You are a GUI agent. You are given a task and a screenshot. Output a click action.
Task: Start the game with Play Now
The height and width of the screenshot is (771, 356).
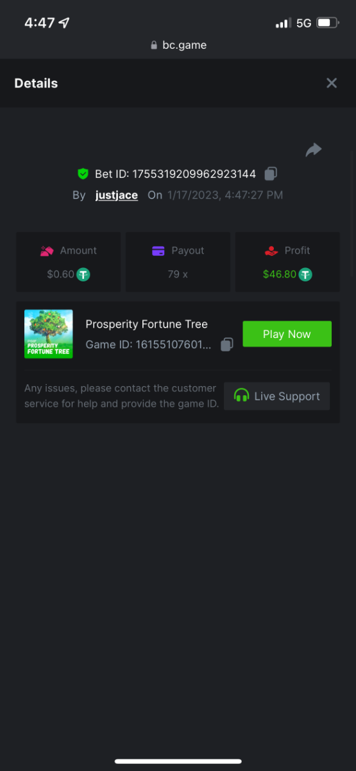click(287, 334)
